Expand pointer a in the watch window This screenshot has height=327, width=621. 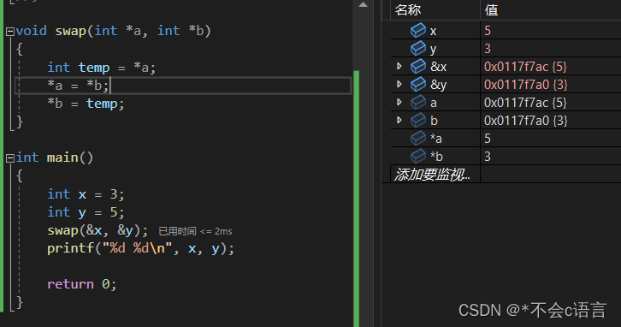pos(399,102)
